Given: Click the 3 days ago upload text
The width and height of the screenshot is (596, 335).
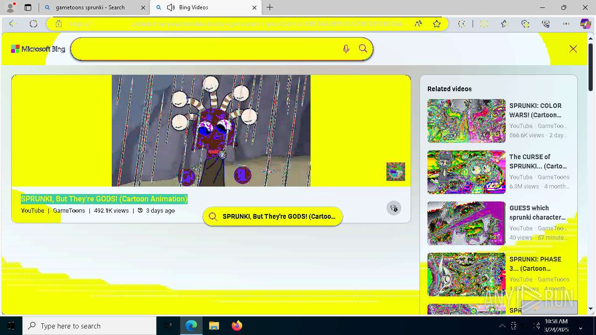Looking at the screenshot, I should tap(160, 211).
